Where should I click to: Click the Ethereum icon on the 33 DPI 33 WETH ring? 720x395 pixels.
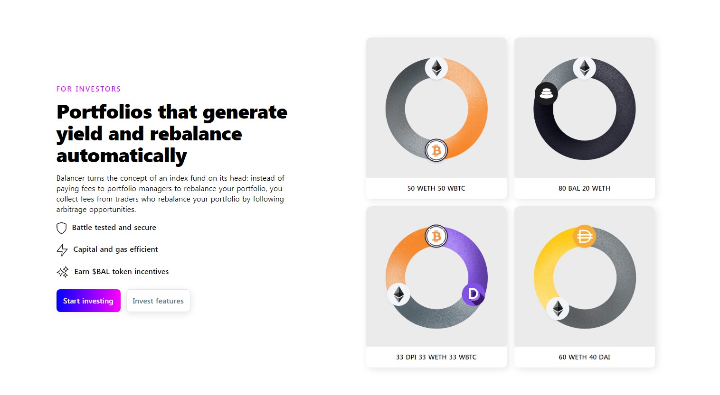(399, 294)
